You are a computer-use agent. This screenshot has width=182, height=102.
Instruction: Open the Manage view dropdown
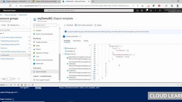coord(14,25)
